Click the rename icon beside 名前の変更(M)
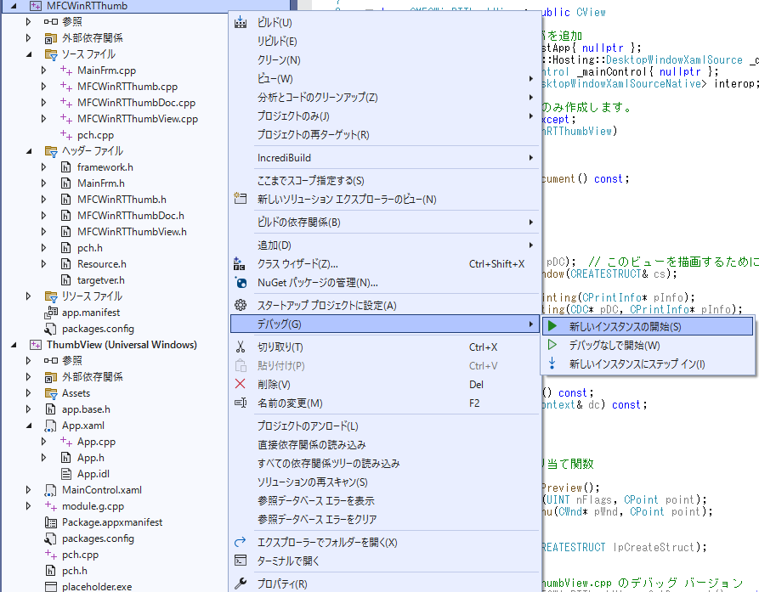The width and height of the screenshot is (759, 592). (x=241, y=403)
